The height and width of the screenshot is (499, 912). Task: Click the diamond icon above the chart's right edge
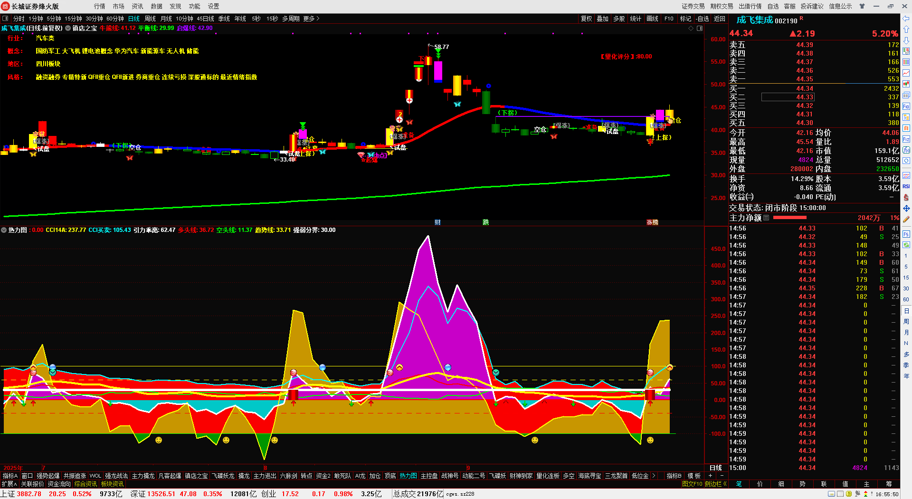691,28
